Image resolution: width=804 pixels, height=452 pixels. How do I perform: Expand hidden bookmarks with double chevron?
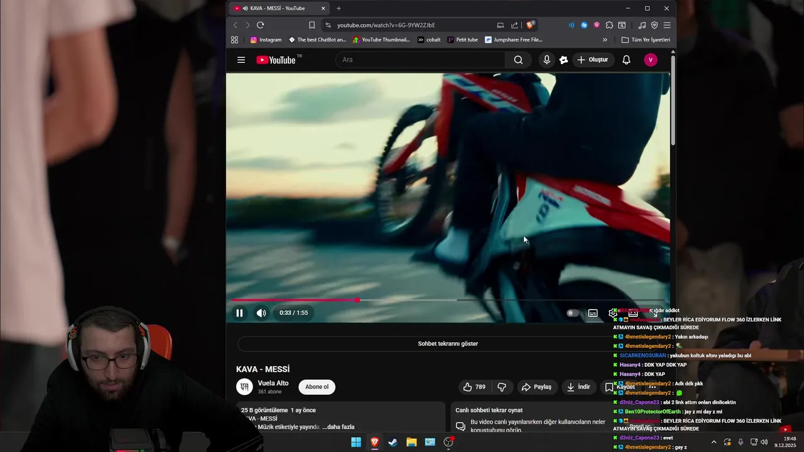click(x=605, y=40)
